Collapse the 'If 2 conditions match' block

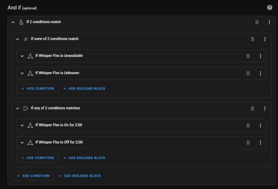coord(13,22)
